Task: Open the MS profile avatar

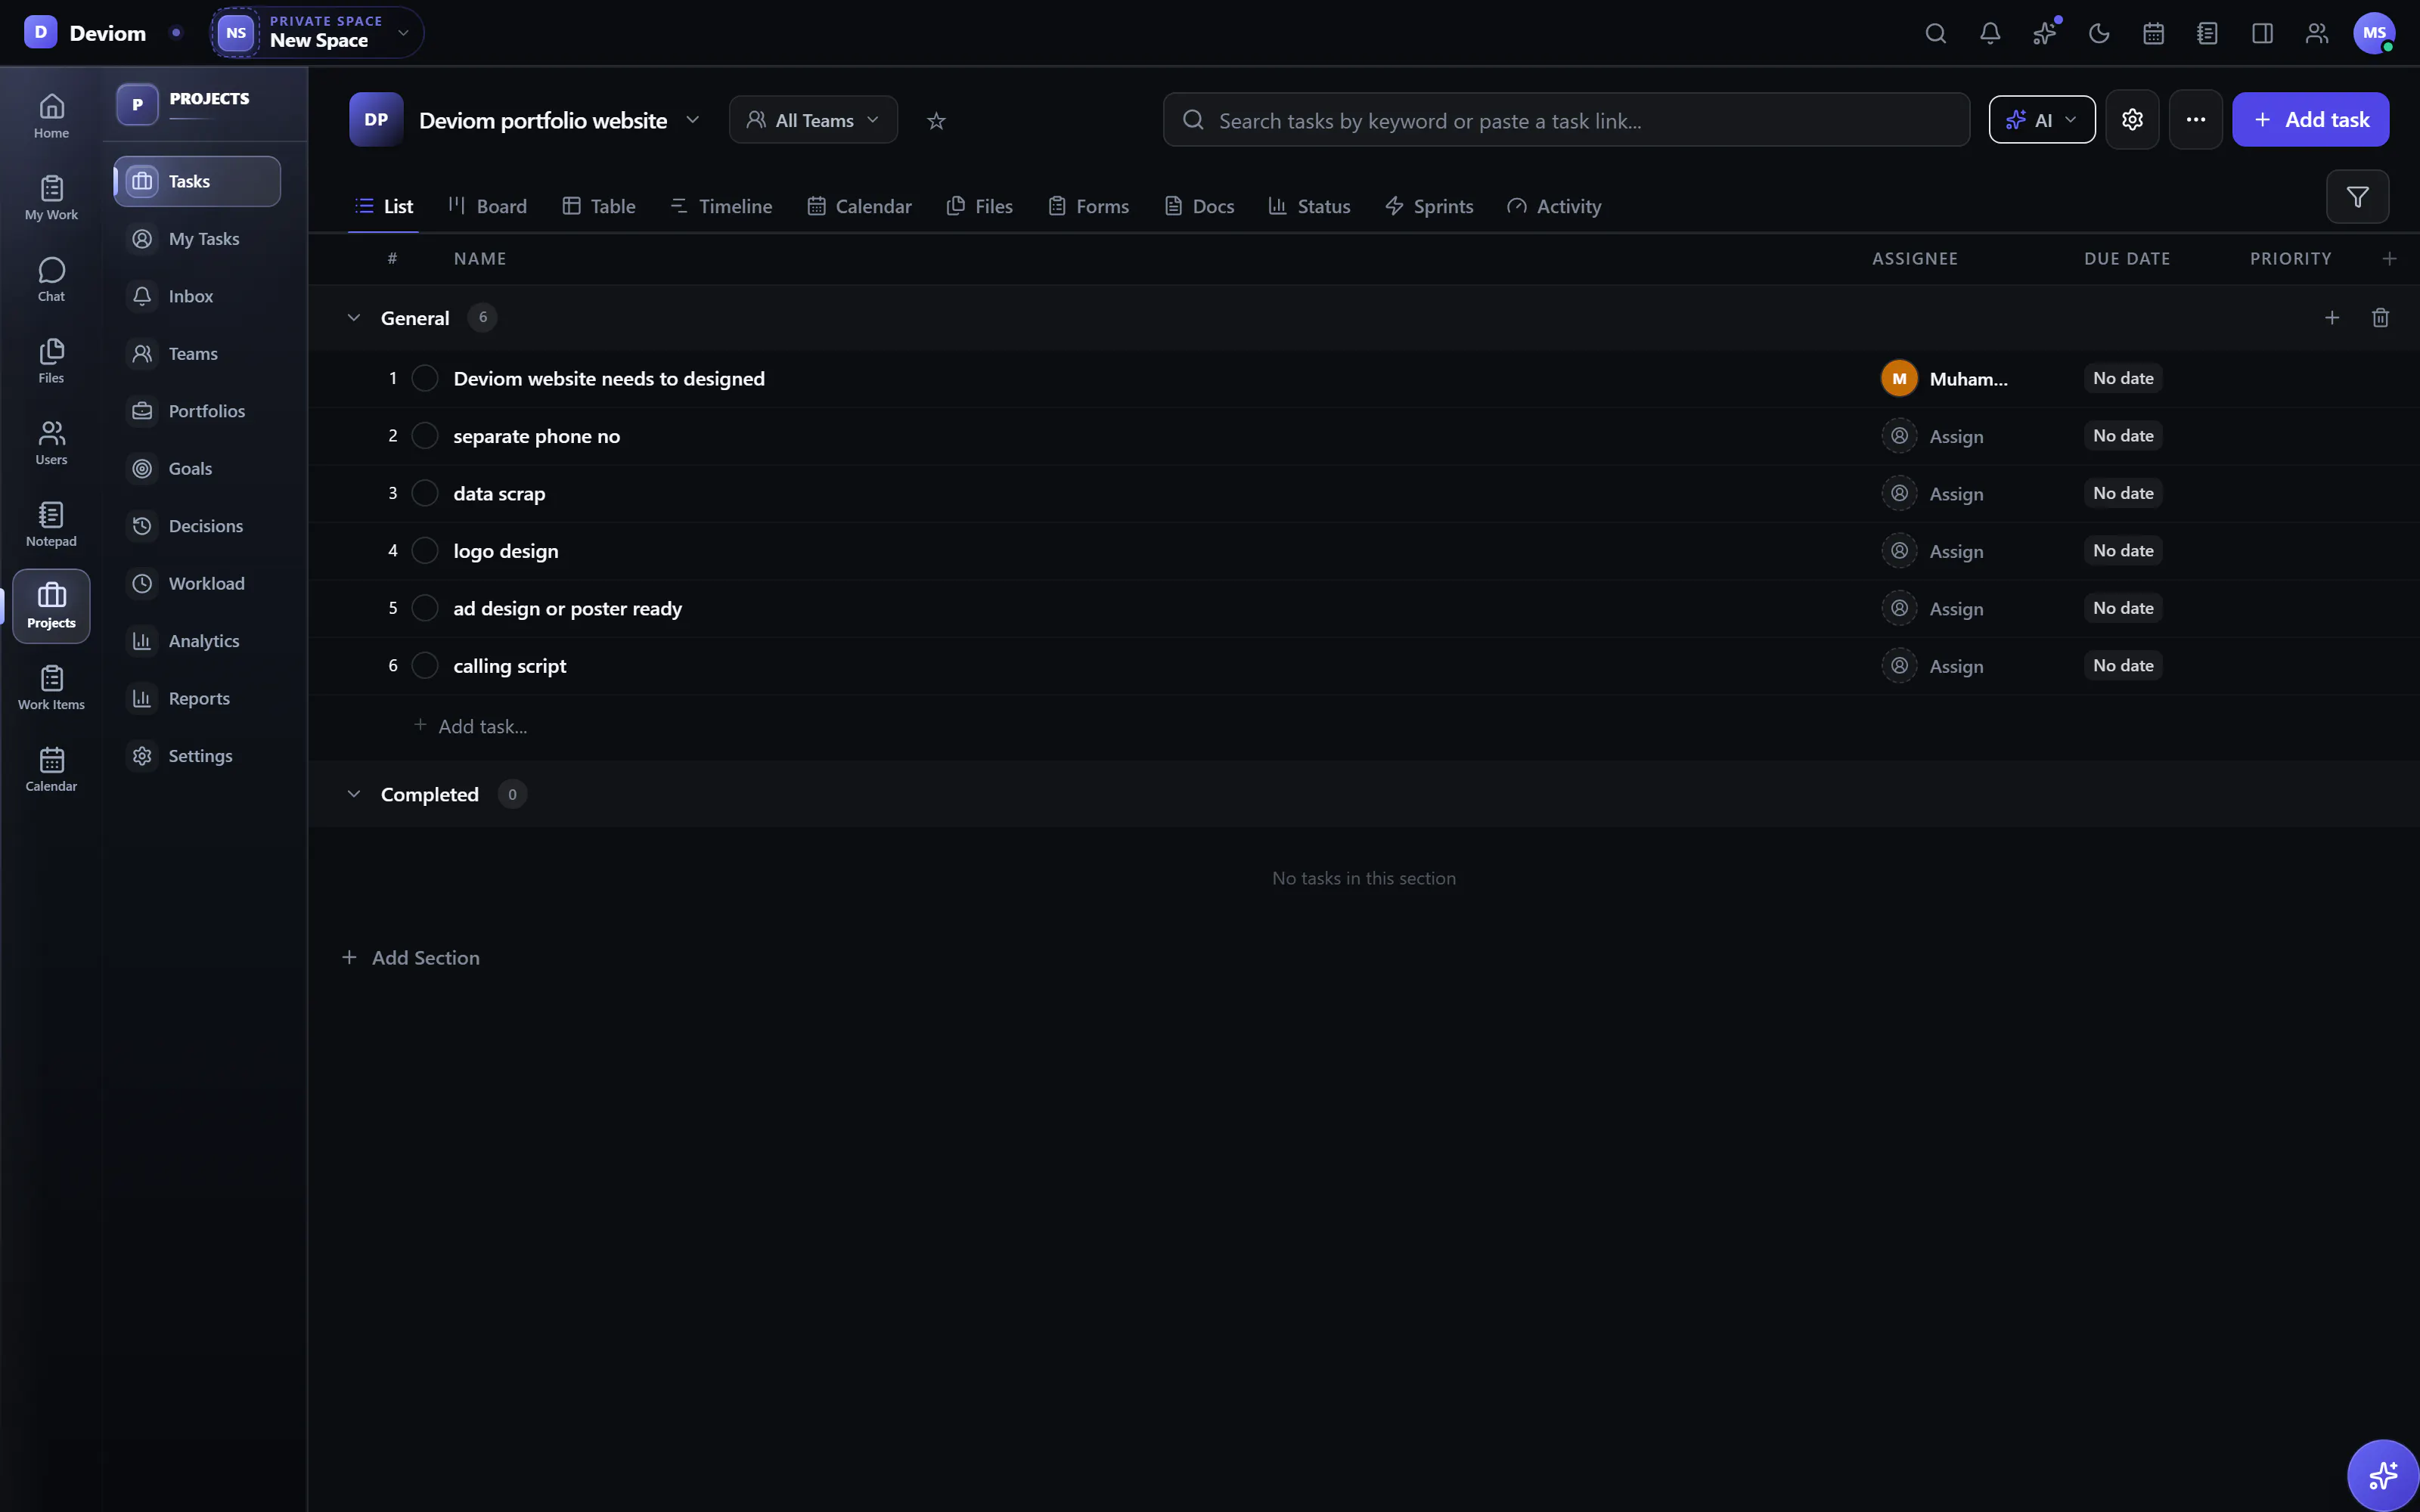Action: (x=2374, y=33)
